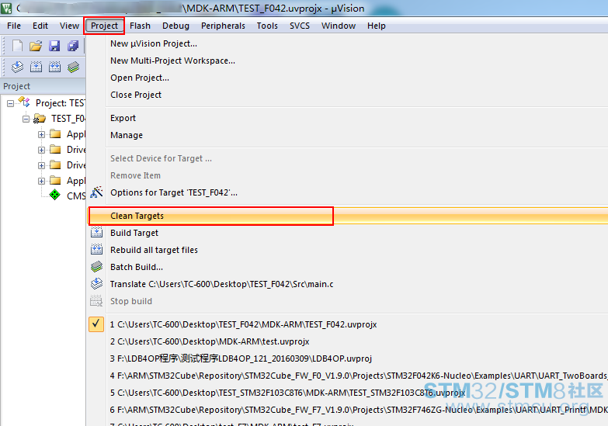Collapse the Project: TEST root tree node

tap(10, 103)
